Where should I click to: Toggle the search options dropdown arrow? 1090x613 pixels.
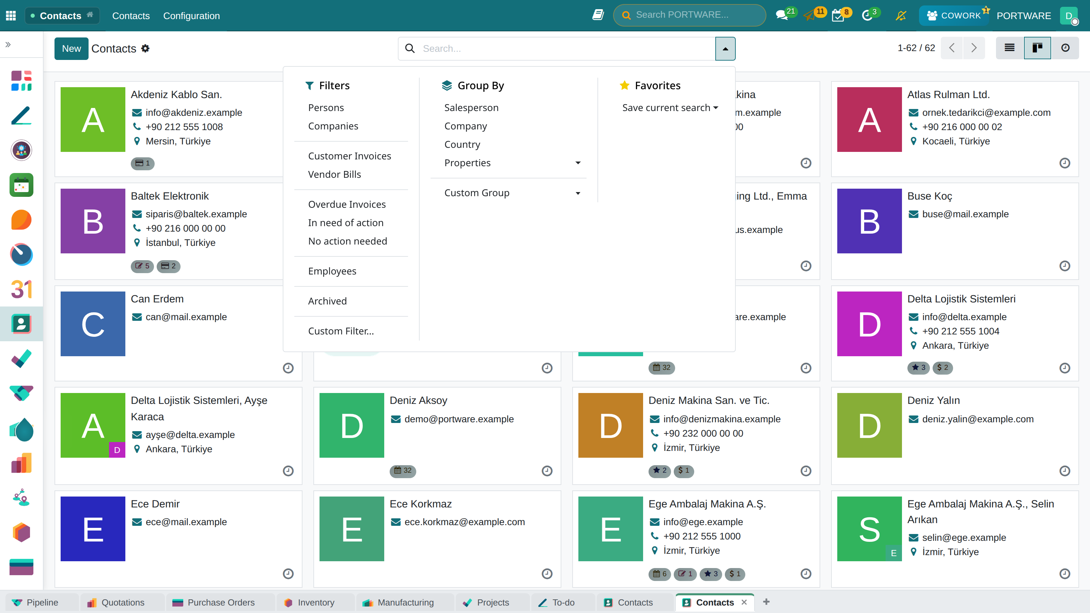coord(725,49)
